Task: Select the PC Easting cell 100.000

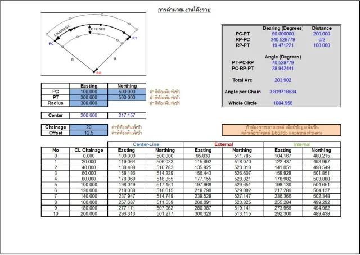Action: point(89,92)
